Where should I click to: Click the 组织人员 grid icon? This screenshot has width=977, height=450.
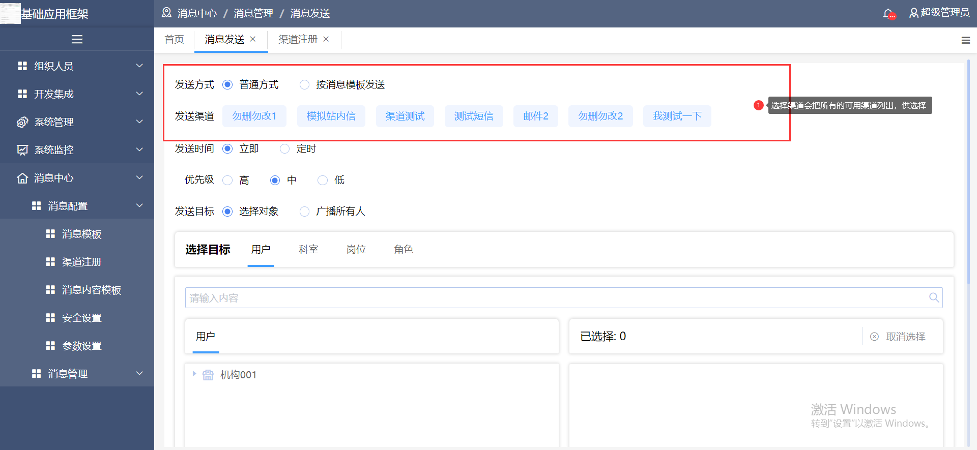[22, 66]
